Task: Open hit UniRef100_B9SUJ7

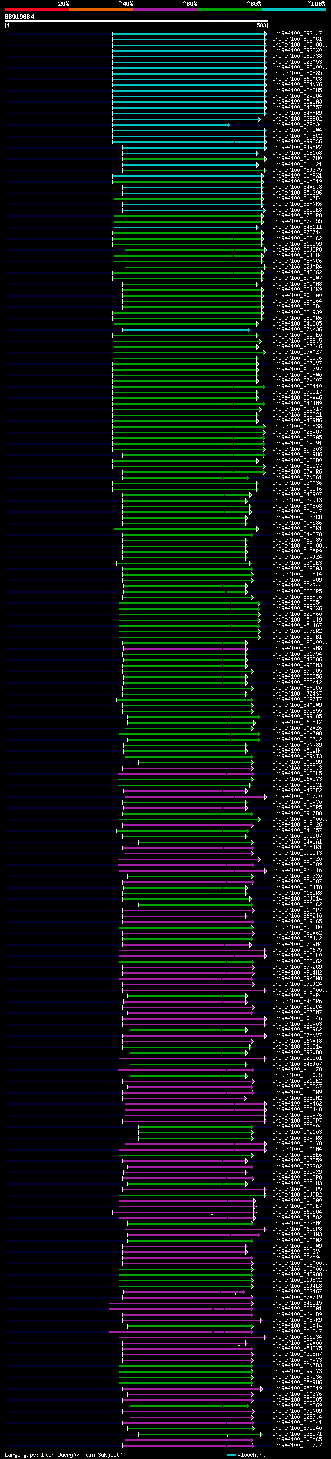Action: pyautogui.click(x=296, y=34)
